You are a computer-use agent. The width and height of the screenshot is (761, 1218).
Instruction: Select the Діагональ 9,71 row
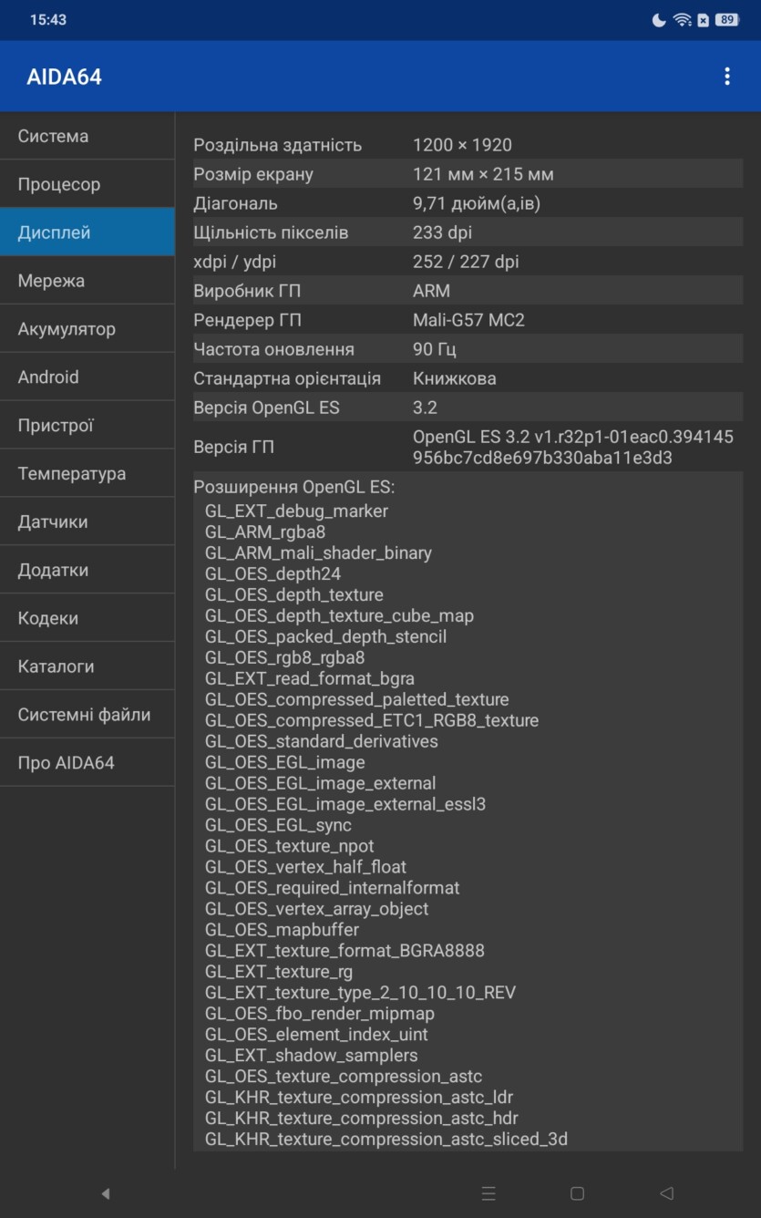468,203
